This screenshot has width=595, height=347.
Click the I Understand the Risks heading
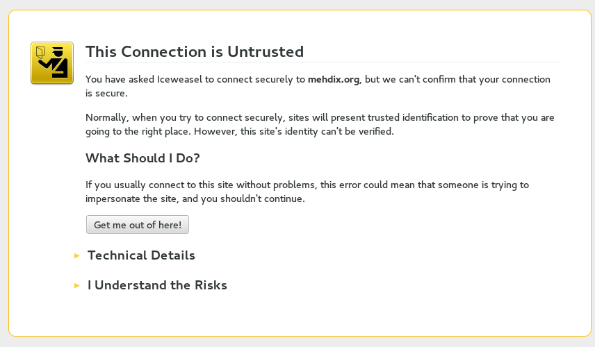[157, 285]
